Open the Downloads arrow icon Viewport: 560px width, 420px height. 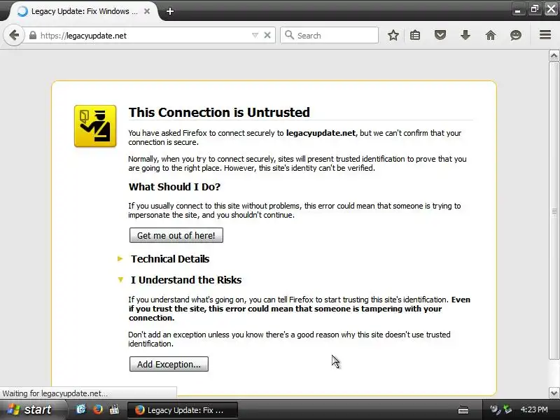(465, 35)
